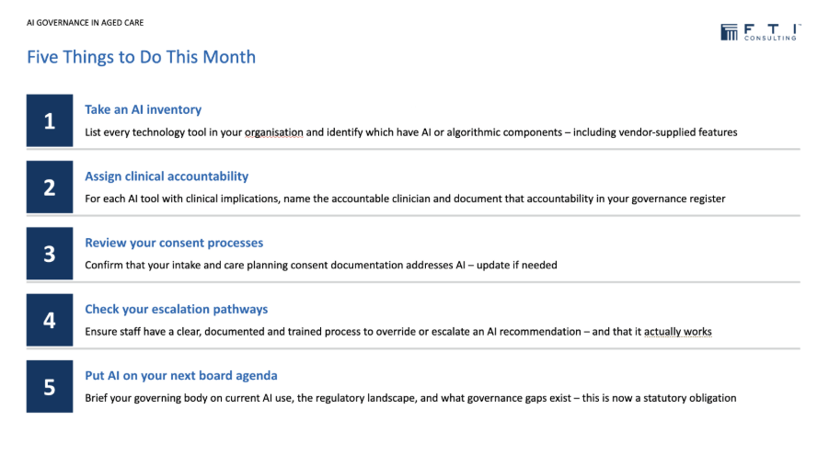Click the FTI Consulting logo
Screen dimensions: 829x466
click(x=760, y=32)
